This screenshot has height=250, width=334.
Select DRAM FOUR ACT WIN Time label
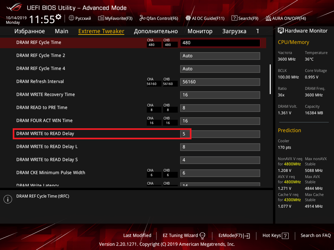click(44, 120)
